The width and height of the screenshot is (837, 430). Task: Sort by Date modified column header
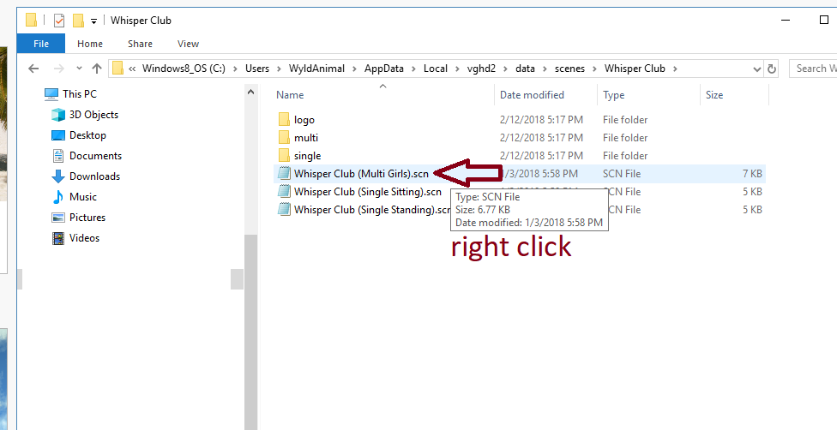(x=532, y=95)
